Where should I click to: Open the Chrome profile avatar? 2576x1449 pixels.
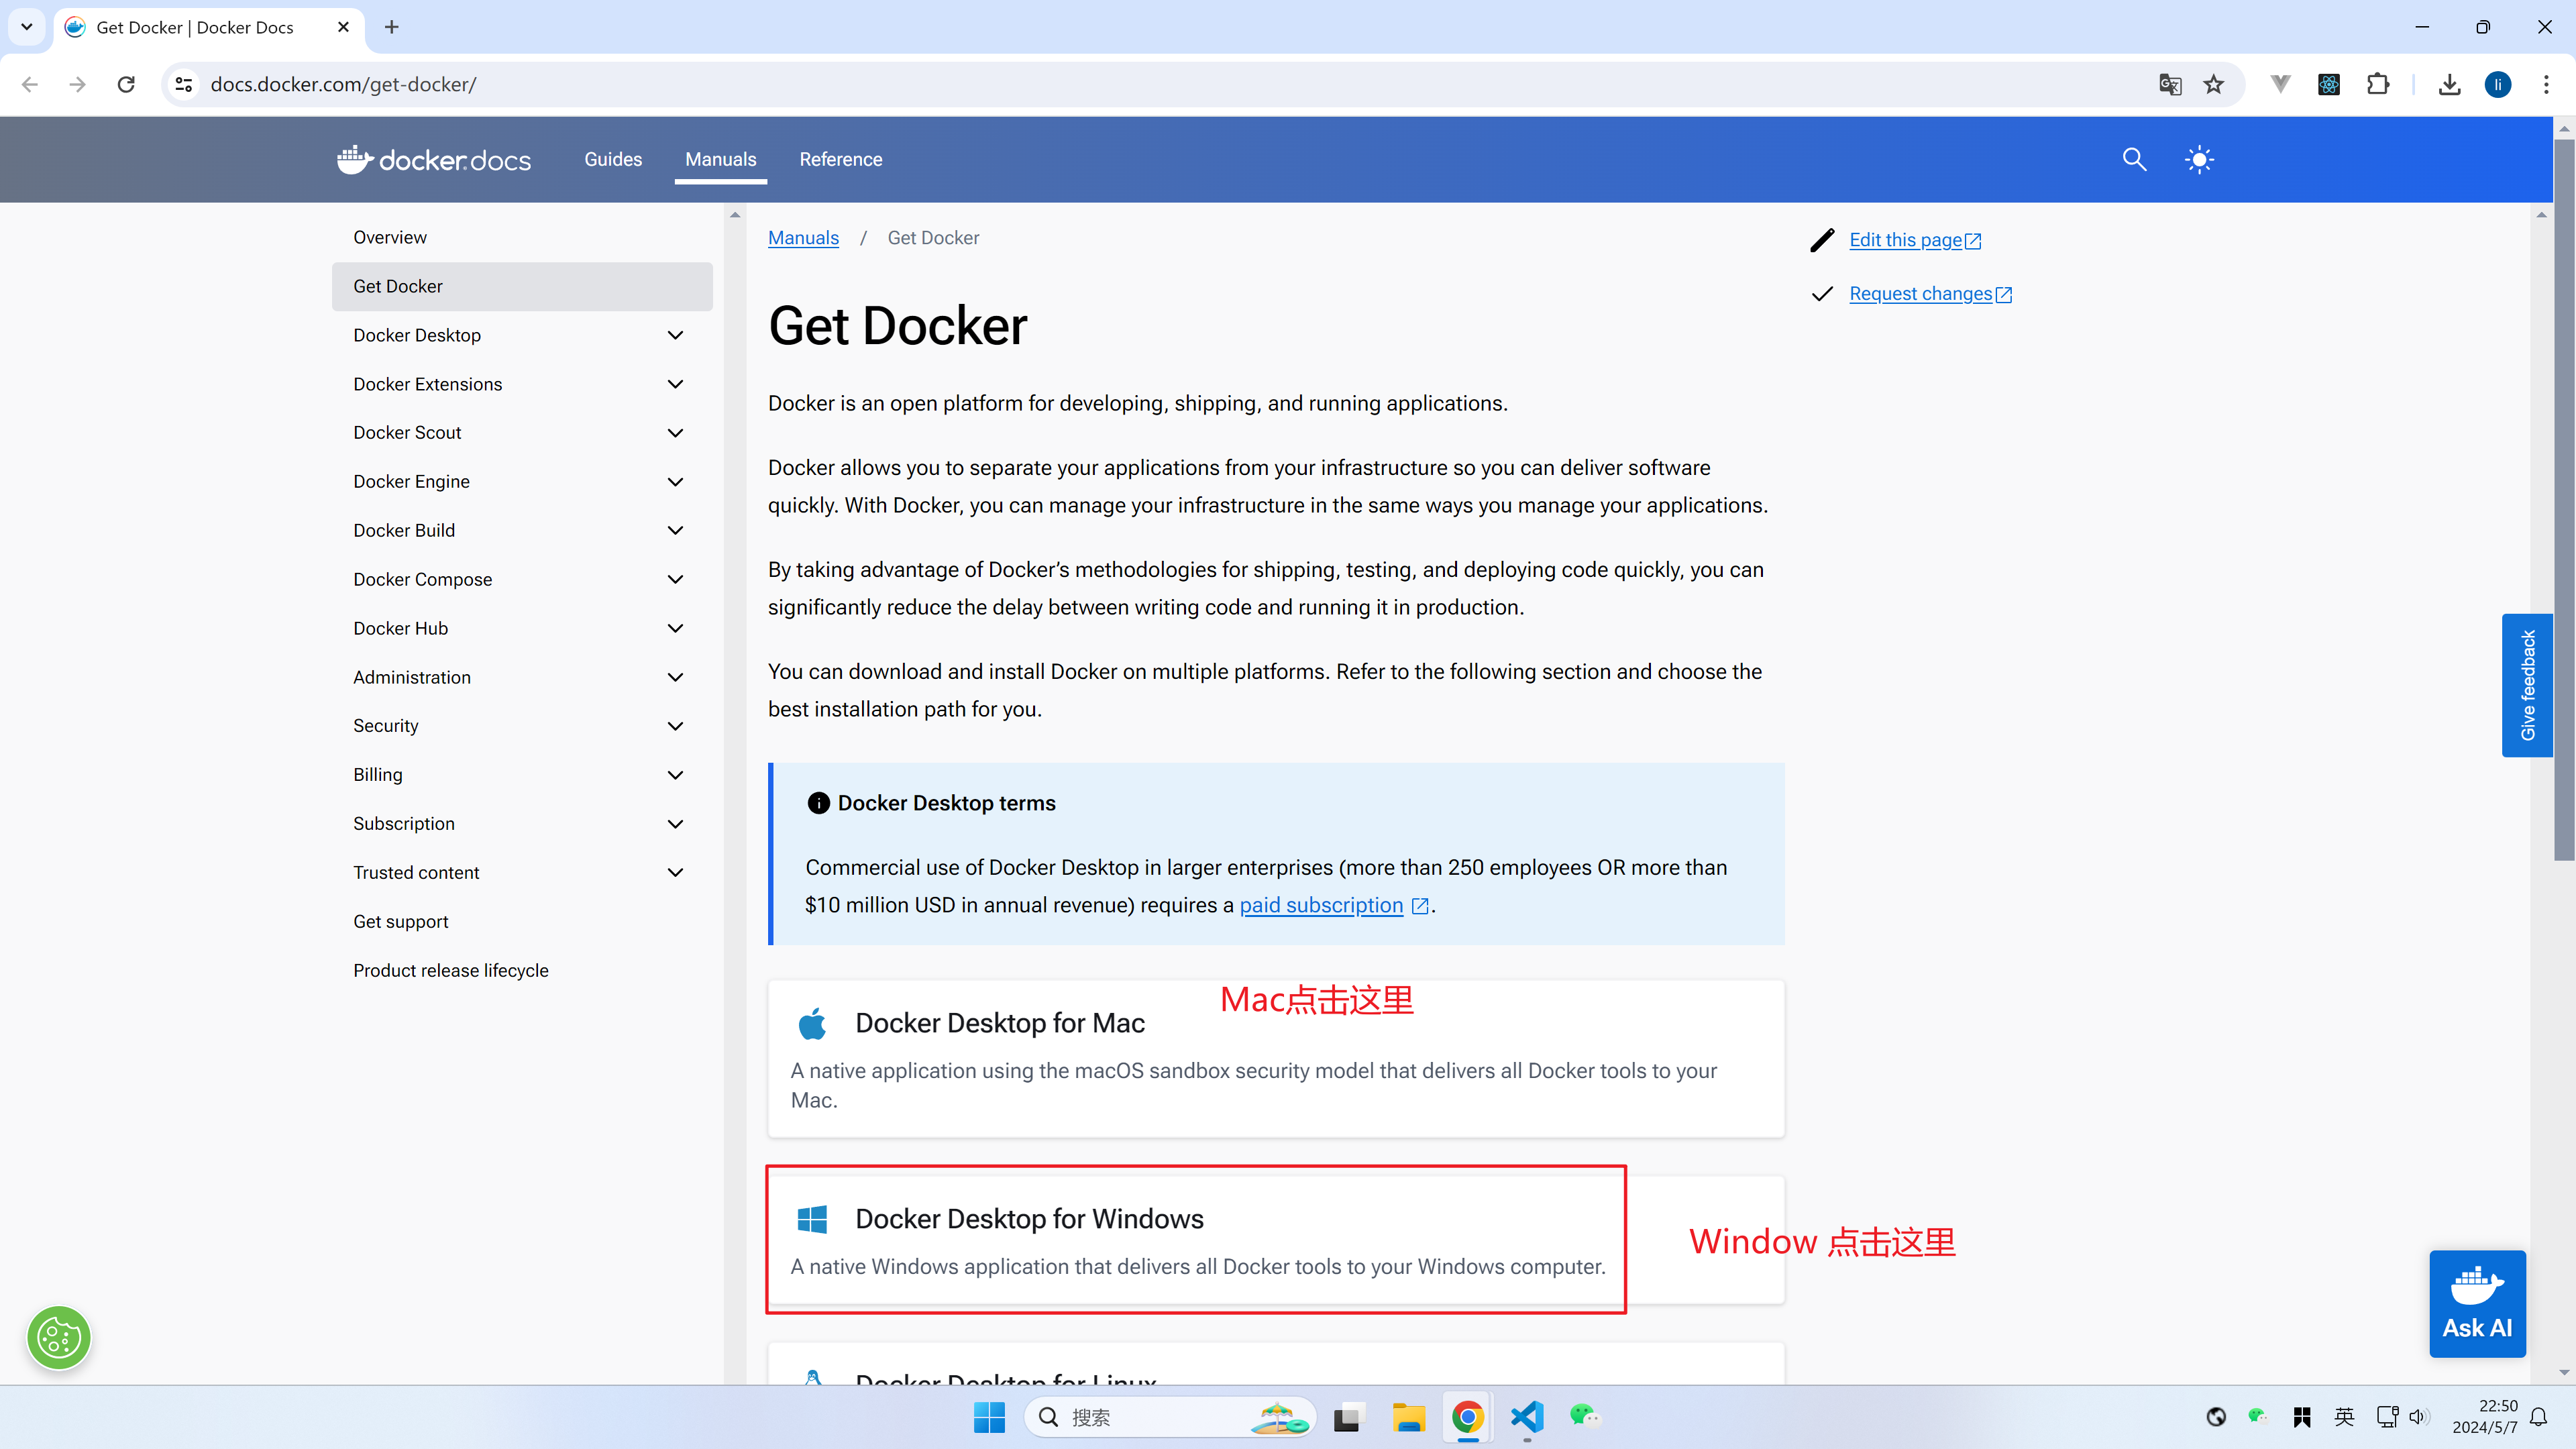(2498, 85)
